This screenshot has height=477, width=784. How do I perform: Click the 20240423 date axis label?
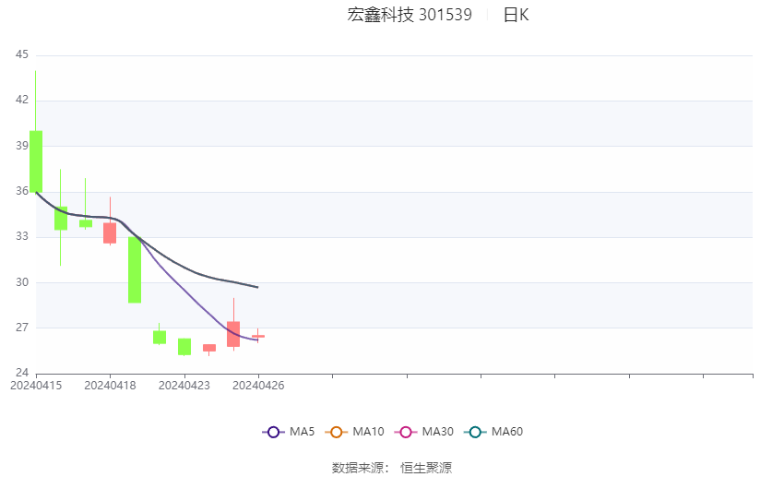[x=184, y=386]
